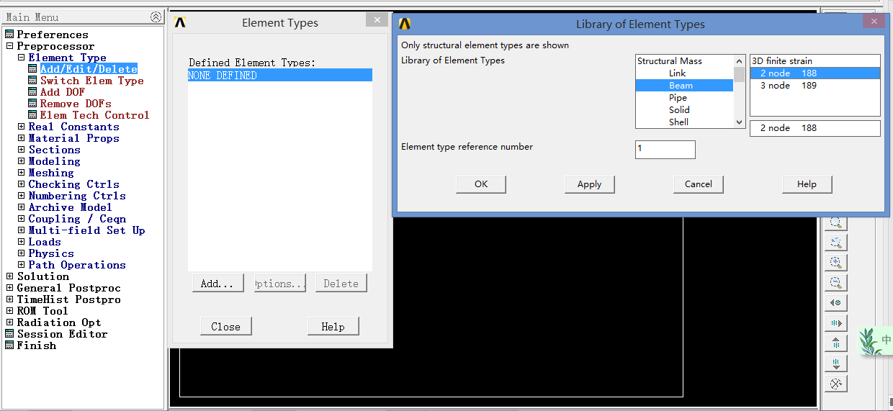Pan the model view left
Viewport: 893px width, 411px height.
point(836,303)
